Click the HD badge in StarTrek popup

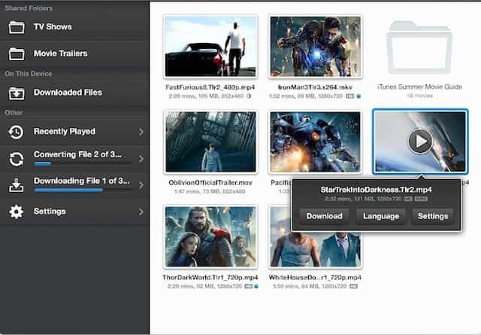408,199
